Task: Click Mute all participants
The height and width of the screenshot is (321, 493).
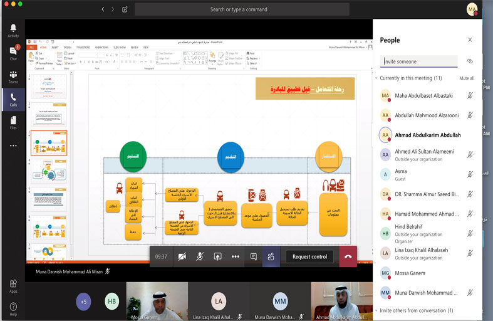Action: tap(467, 78)
